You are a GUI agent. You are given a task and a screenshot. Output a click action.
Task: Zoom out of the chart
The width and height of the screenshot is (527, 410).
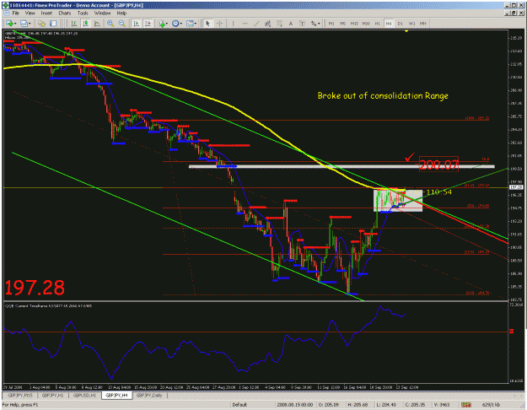pos(121,24)
